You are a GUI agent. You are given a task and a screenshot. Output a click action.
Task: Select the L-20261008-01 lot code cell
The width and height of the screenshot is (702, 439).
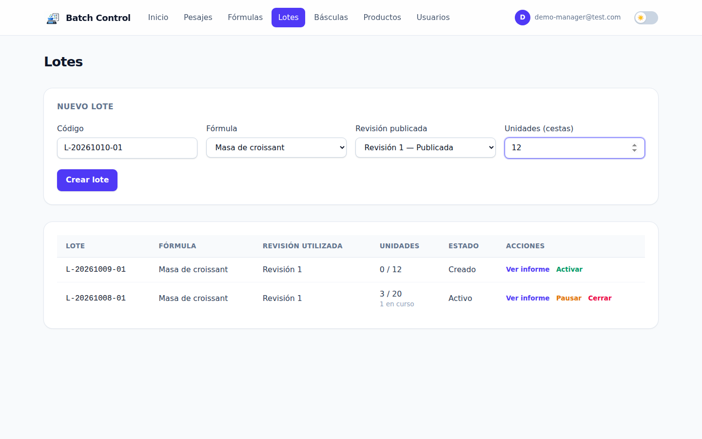pos(96,298)
